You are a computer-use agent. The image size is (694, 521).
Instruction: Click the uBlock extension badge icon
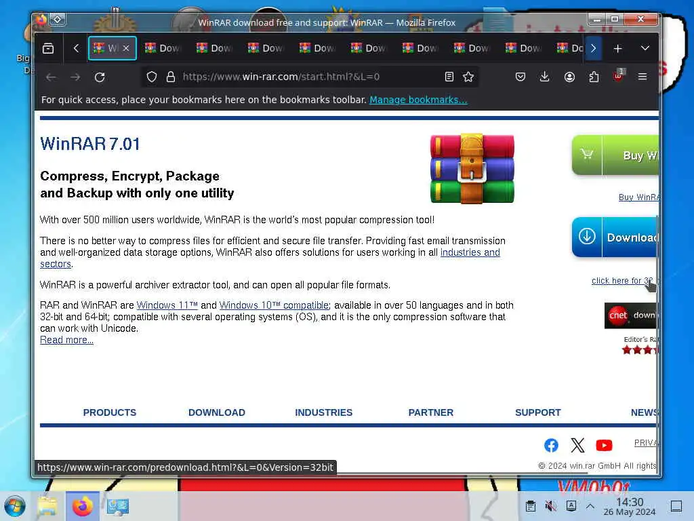click(x=618, y=76)
